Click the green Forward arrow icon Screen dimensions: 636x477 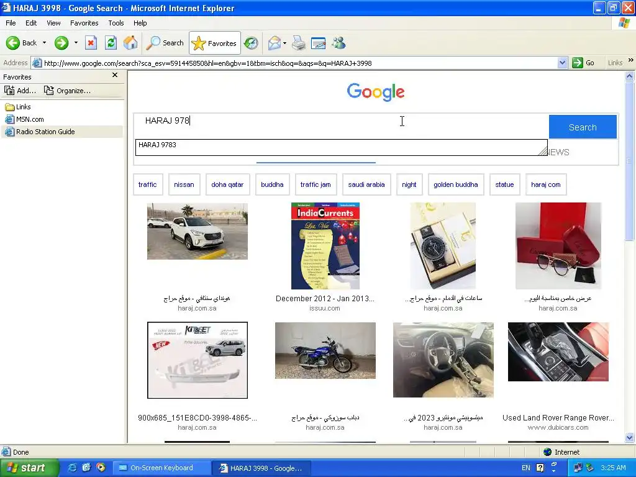[61, 43]
